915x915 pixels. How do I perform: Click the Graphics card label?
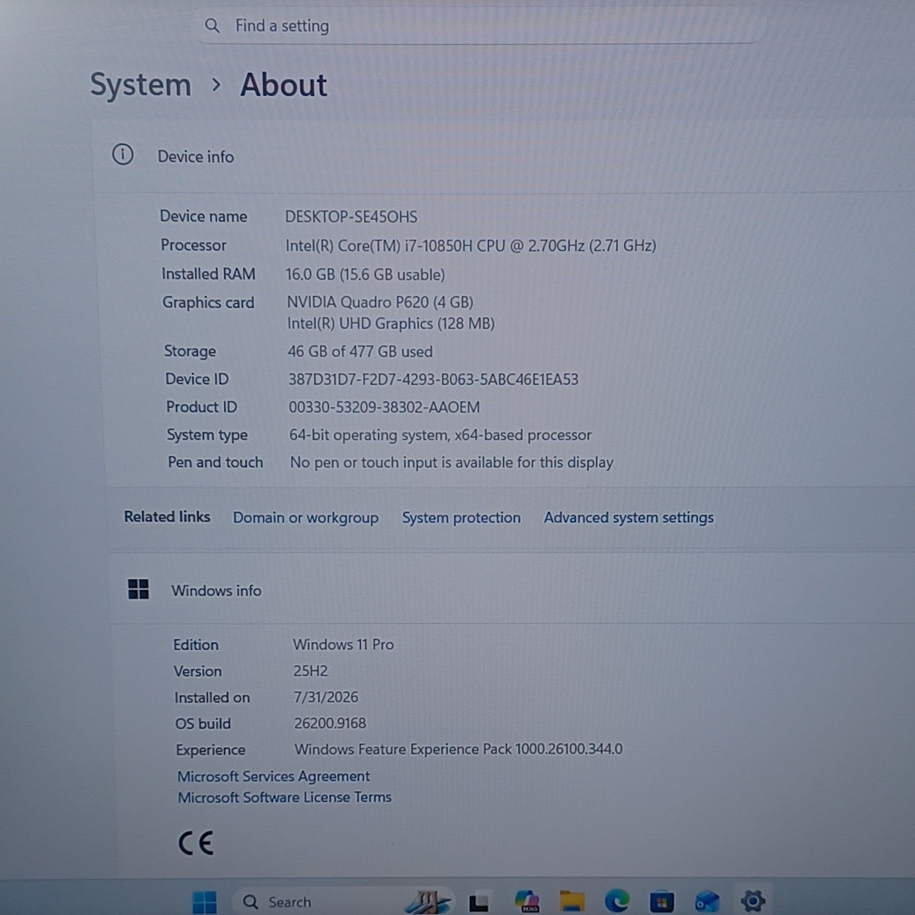point(208,303)
